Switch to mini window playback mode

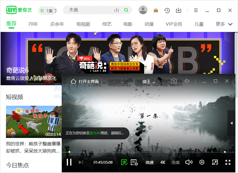pyautogui.click(x=215, y=162)
